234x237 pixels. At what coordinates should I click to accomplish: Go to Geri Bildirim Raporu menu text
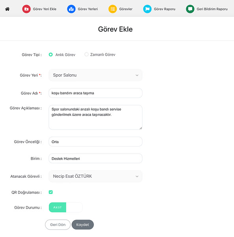coord(212,9)
